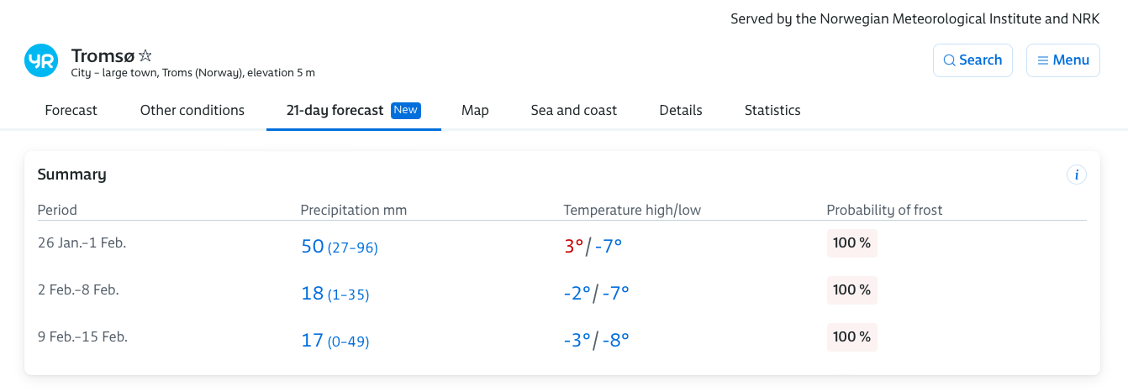
Task: Open the Other conditions tab
Action: pos(192,110)
